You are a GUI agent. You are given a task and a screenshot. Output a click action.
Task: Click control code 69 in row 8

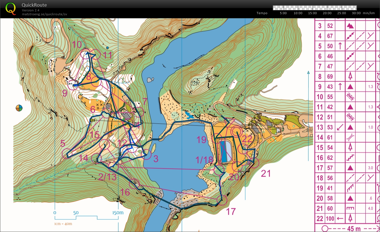pyautogui.click(x=330, y=76)
